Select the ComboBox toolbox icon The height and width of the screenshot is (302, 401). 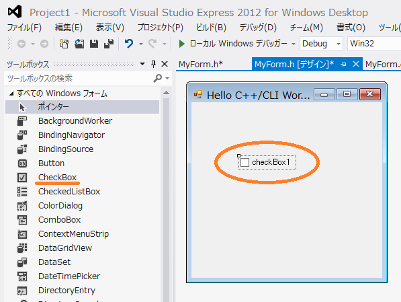(22, 220)
